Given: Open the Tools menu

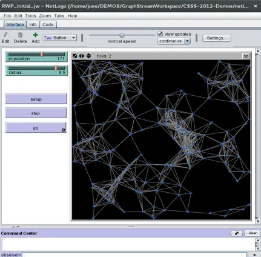Looking at the screenshot, I should 30,16.
